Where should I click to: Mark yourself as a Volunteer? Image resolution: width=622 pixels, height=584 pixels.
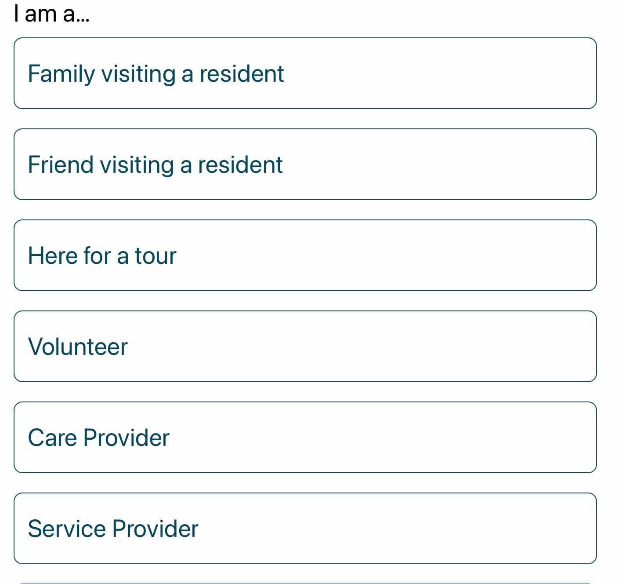pyautogui.click(x=305, y=346)
